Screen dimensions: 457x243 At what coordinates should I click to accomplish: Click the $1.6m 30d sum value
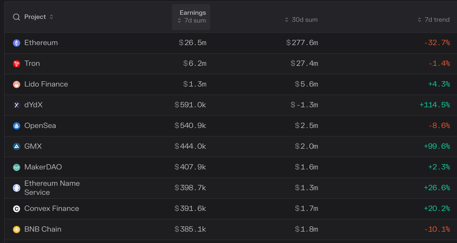[306, 167]
